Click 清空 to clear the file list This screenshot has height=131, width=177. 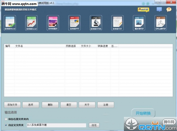click(68, 105)
